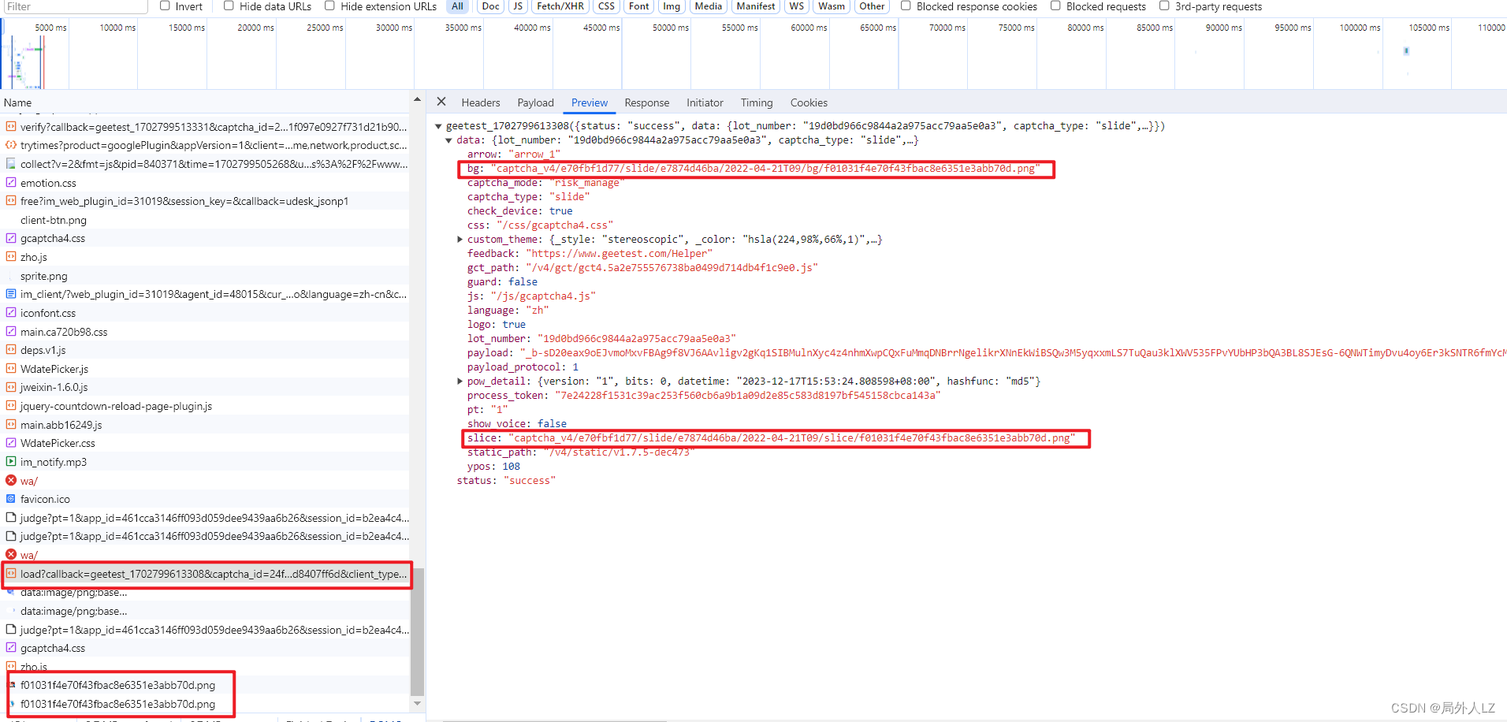Select the im_notify.mp3 request
This screenshot has height=722, width=1507.
[205, 462]
